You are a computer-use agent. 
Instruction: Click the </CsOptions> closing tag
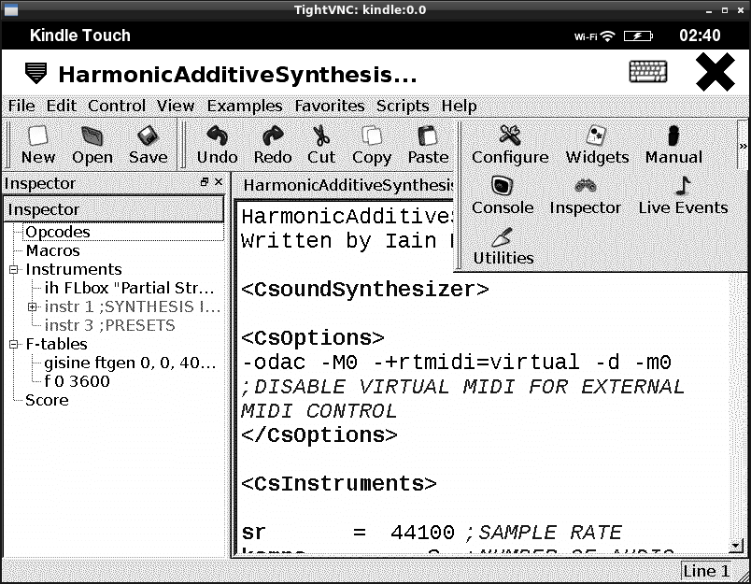coord(319,435)
